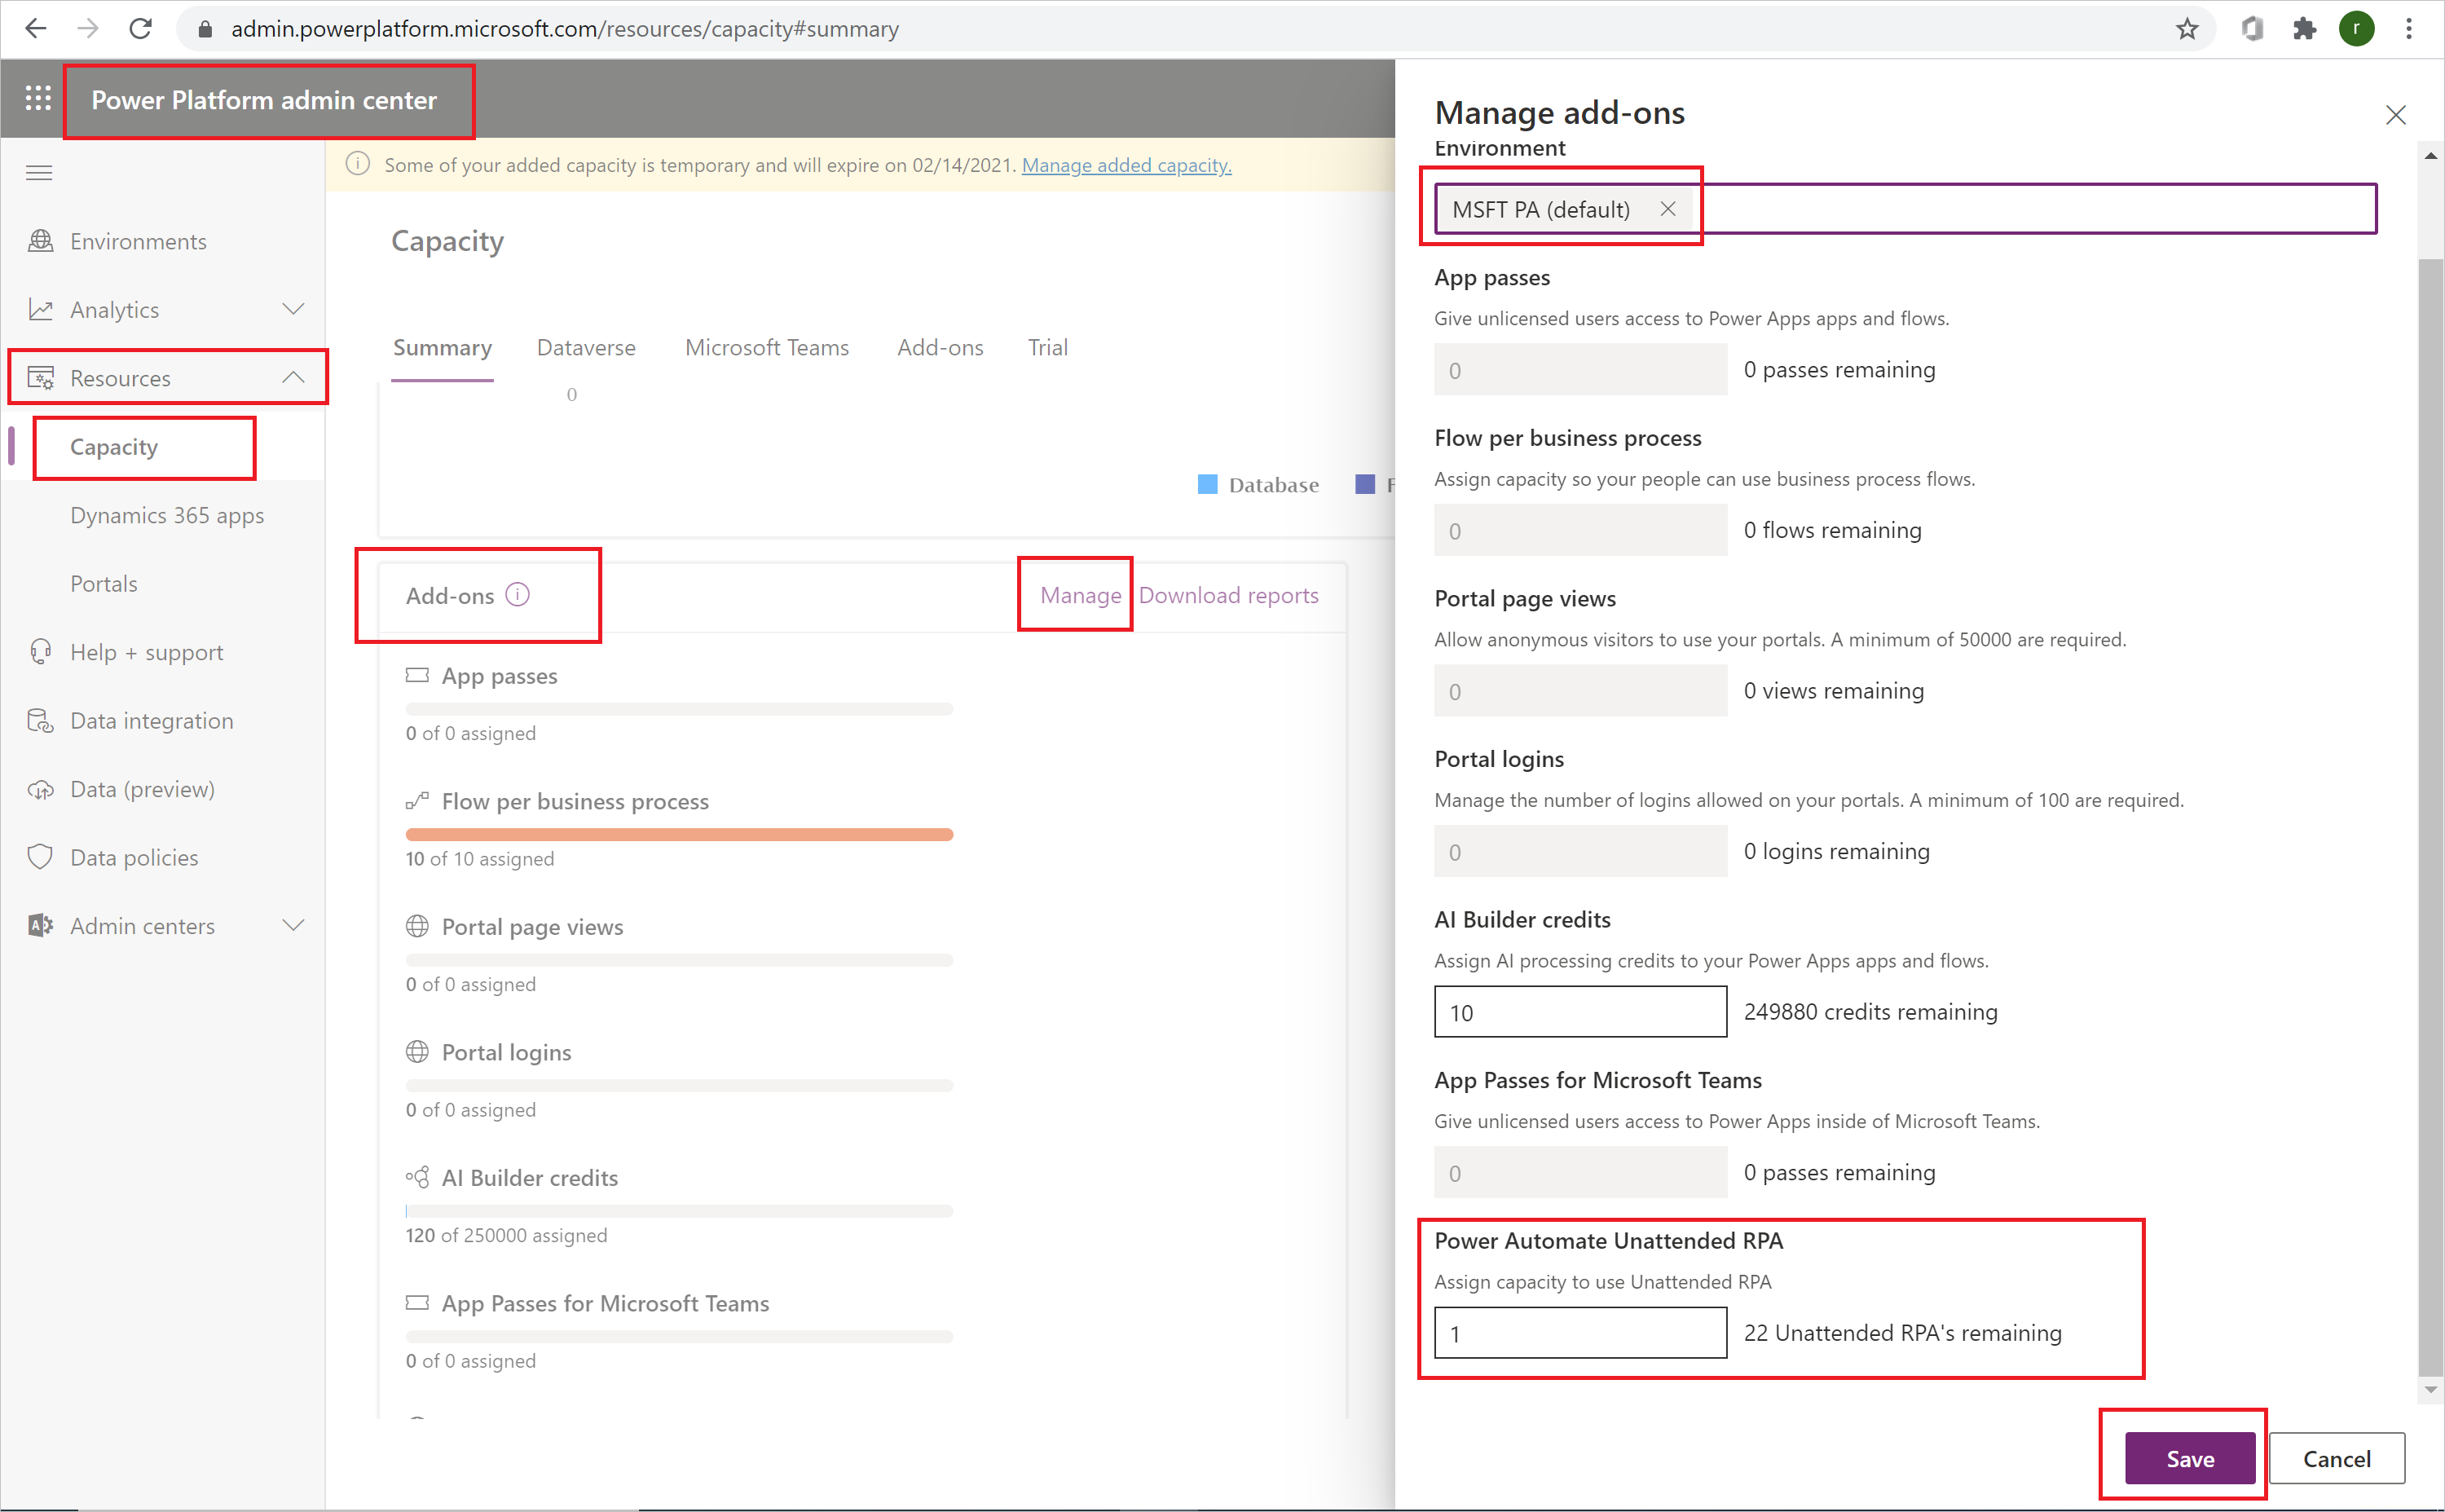Edit the AI Builder credits input field
The width and height of the screenshot is (2445, 1512).
(x=1575, y=1011)
